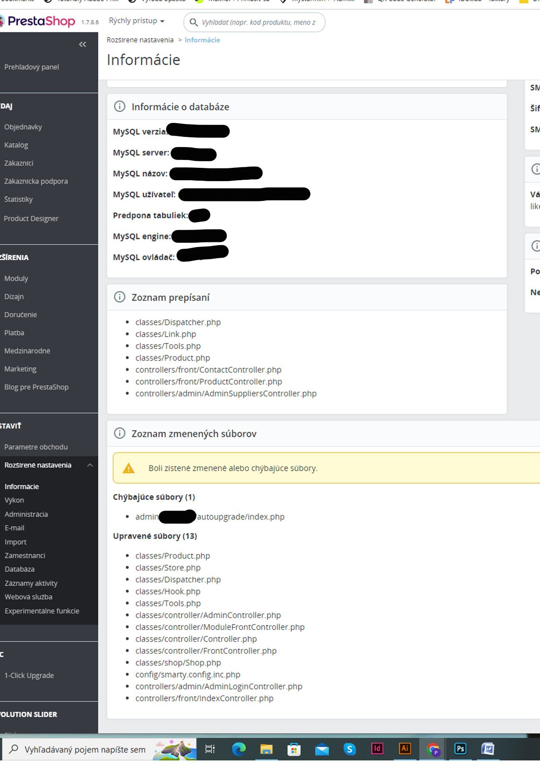This screenshot has width=540, height=764.
Task: Click controllers/front/ContactController.php list entry
Action: [208, 370]
